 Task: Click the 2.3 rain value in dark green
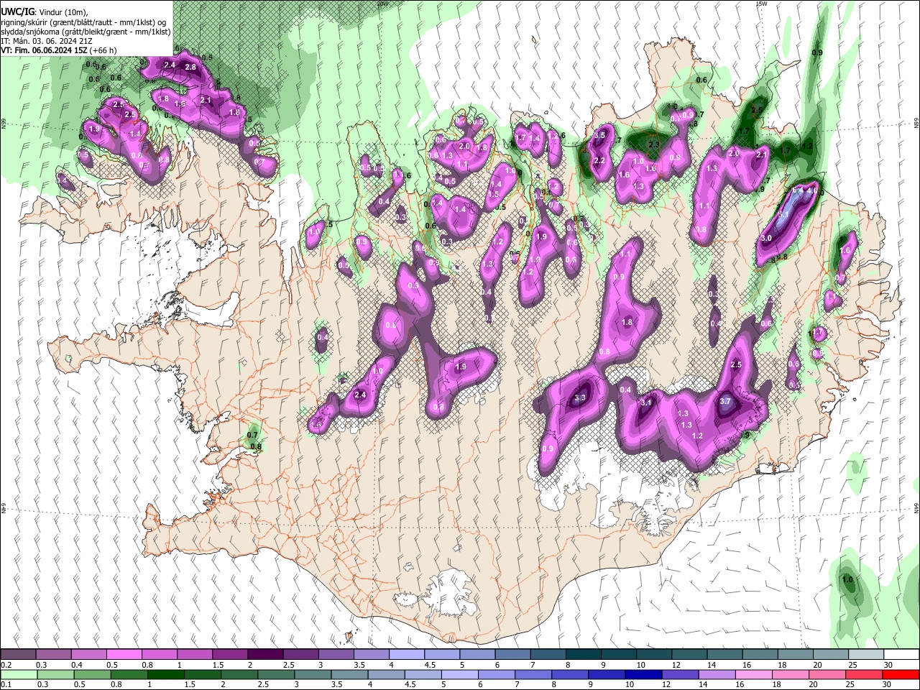pos(653,144)
